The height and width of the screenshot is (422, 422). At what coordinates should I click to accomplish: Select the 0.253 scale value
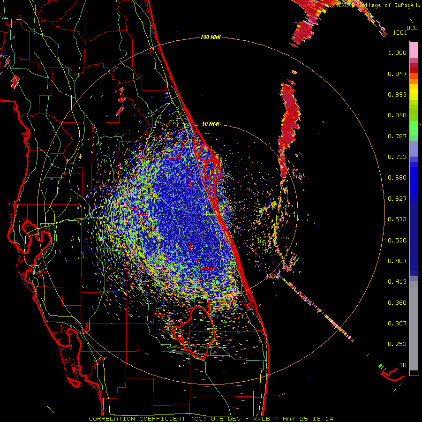397,344
